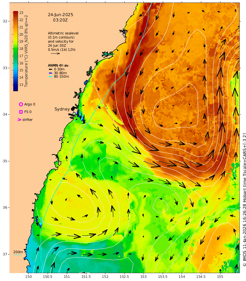246x281 pixels.
Task: Click the longitude label 152
Action: [105, 277]
